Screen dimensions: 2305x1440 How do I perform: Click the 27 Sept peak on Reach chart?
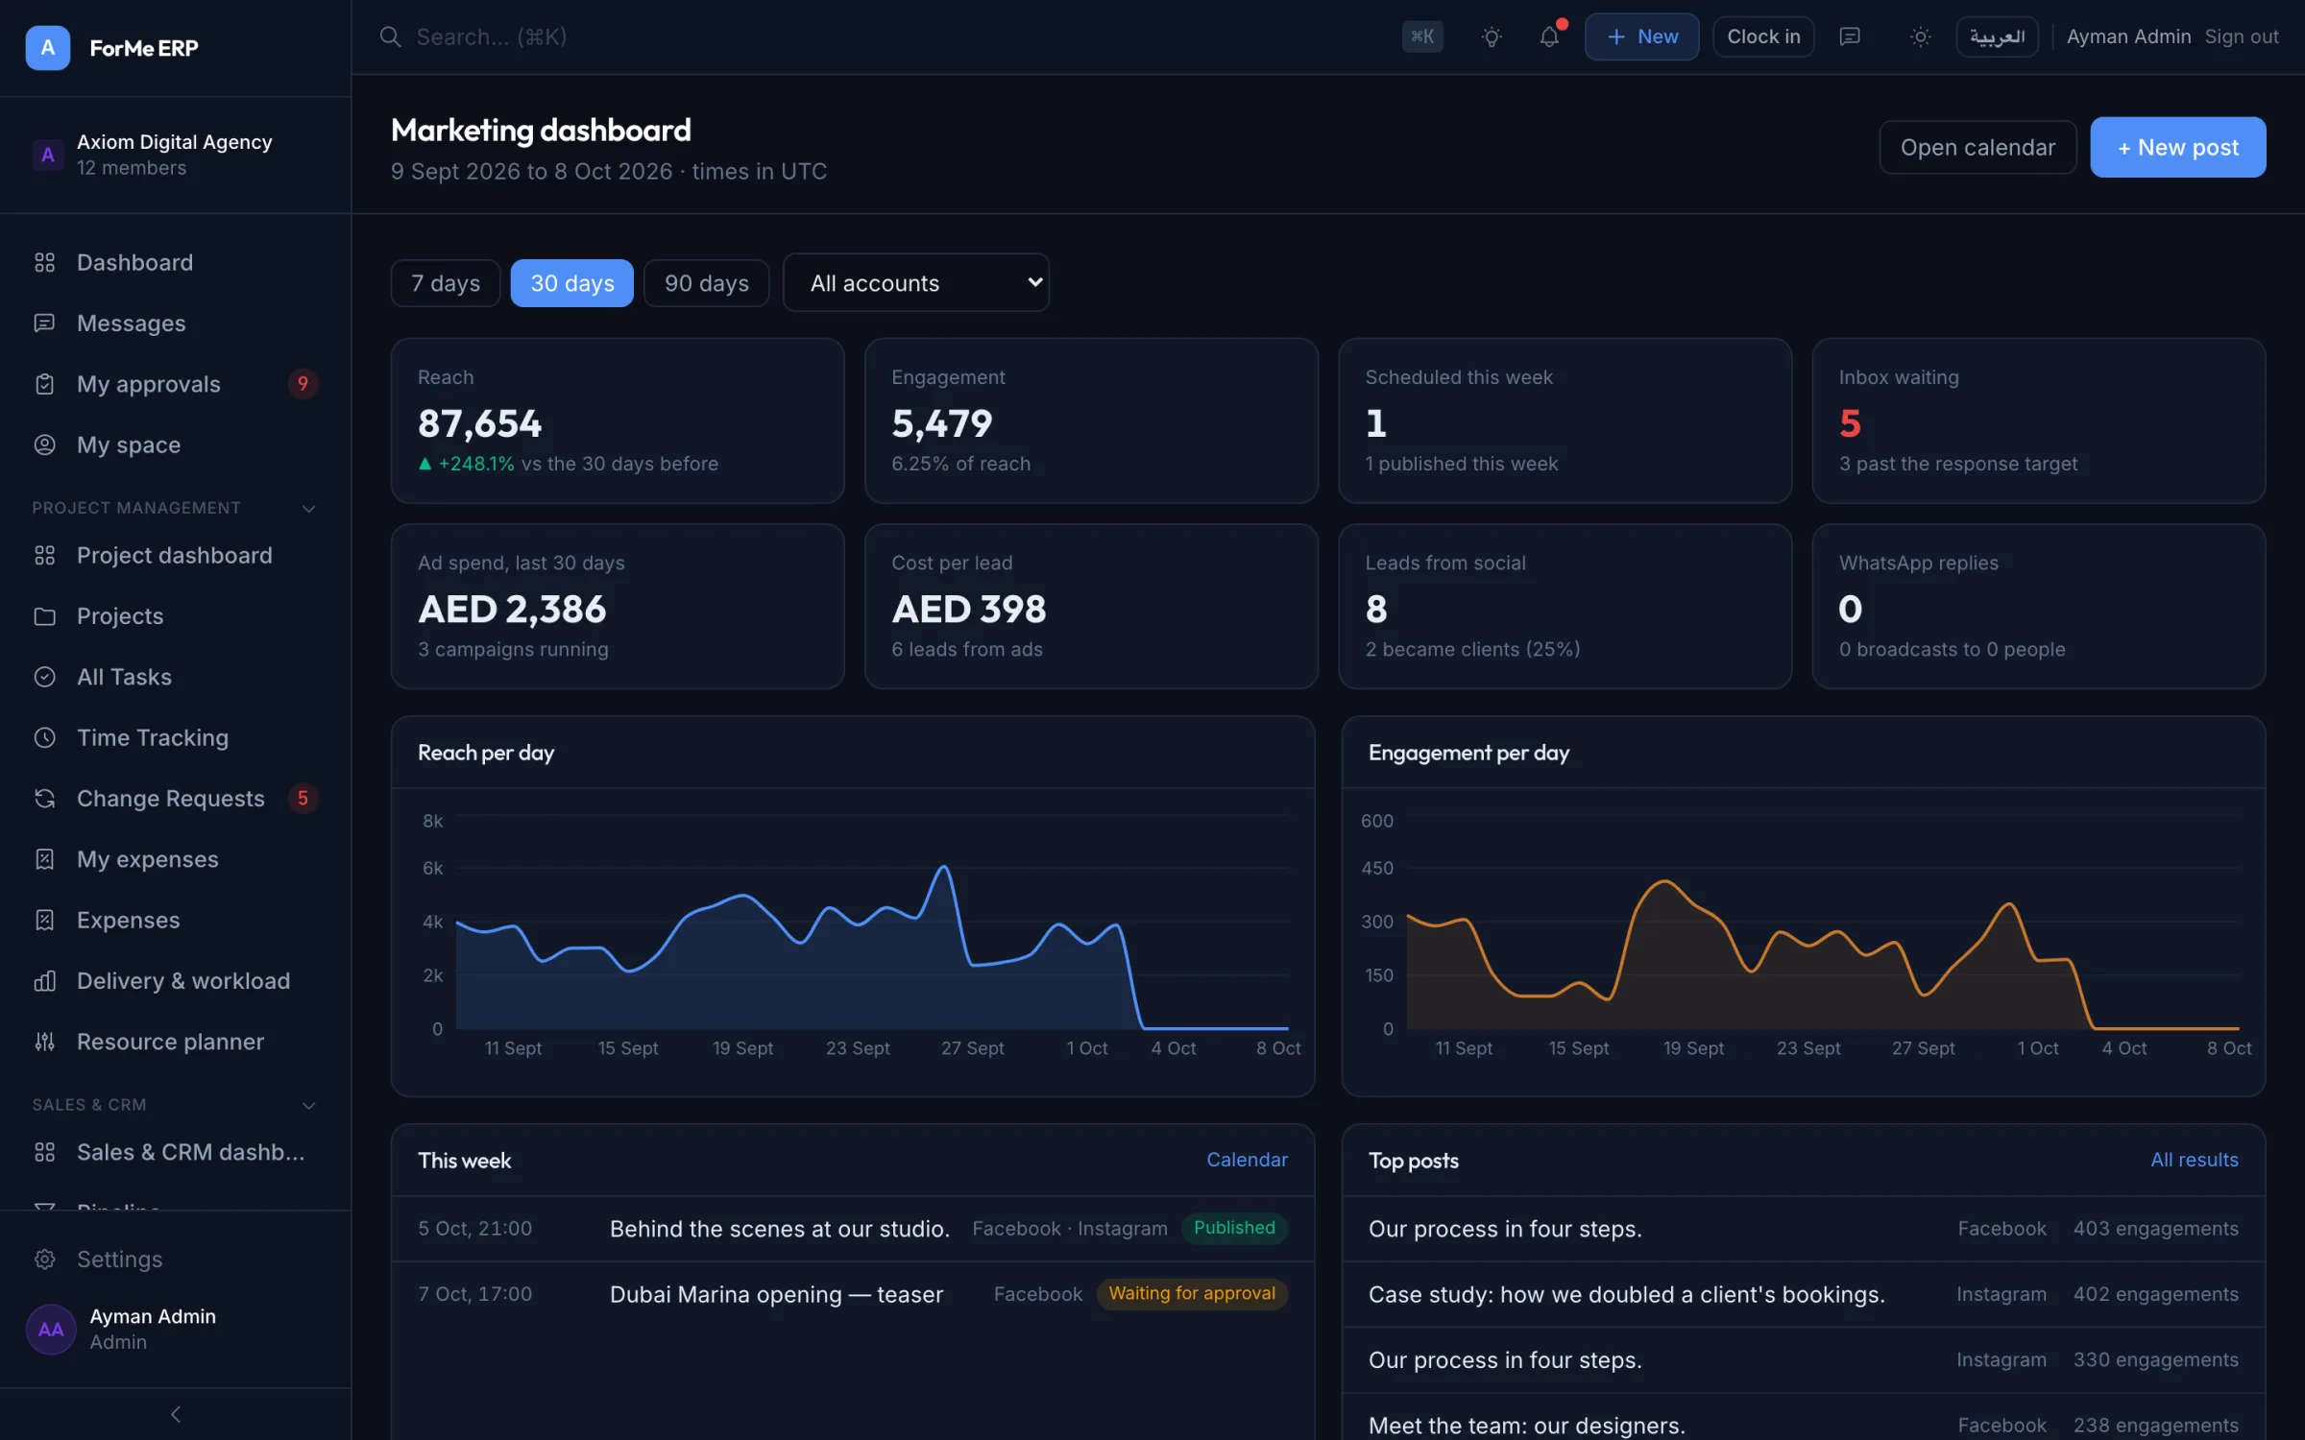point(945,867)
